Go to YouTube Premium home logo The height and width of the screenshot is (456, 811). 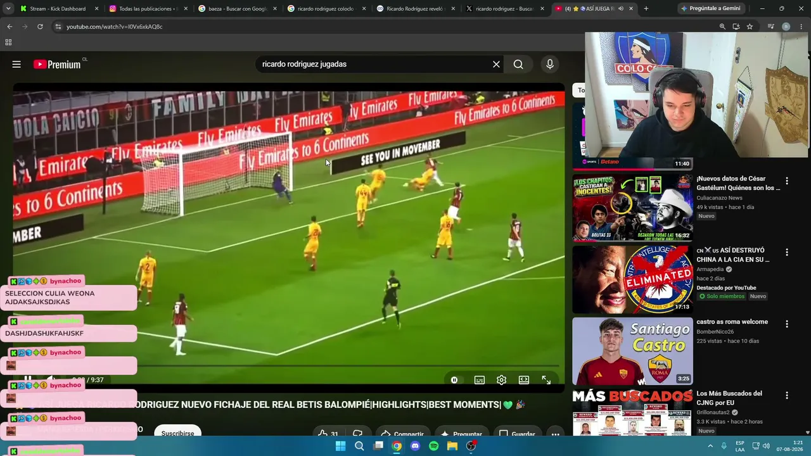(57, 64)
